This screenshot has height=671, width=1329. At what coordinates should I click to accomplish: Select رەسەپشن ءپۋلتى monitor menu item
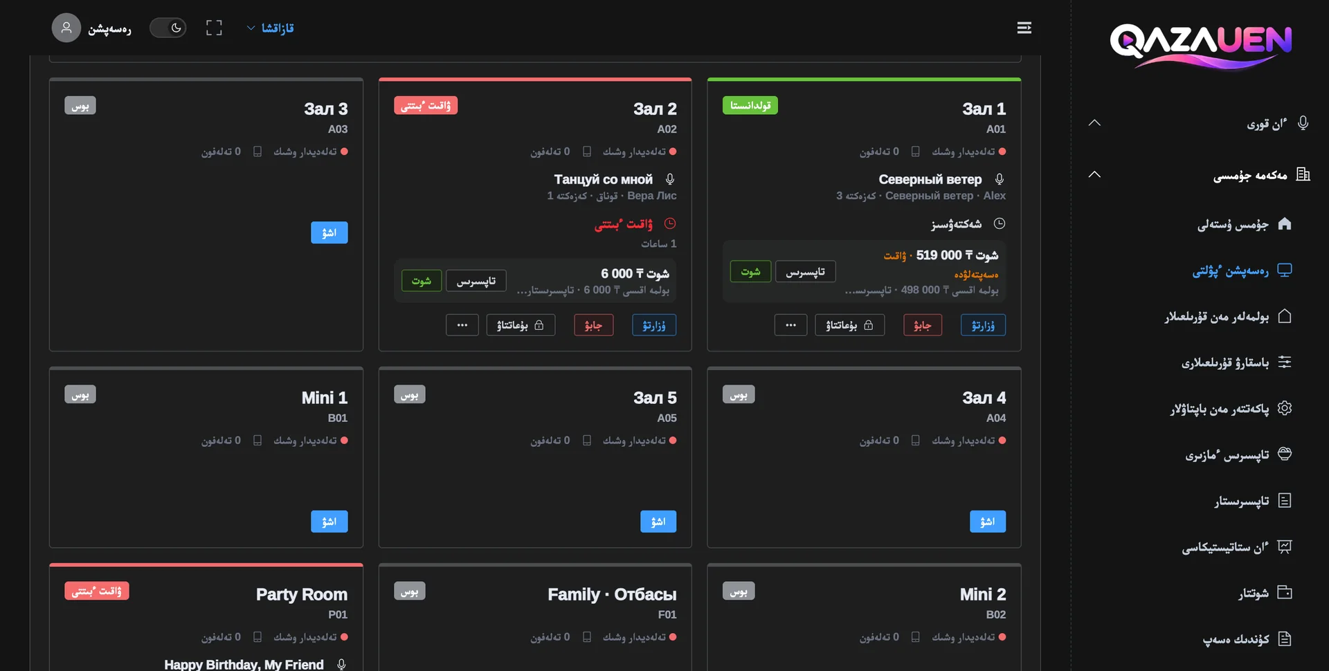1242,270
